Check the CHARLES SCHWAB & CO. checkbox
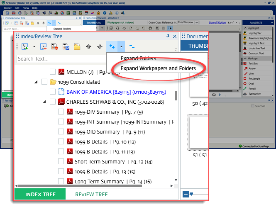Viewport: 276px width, 207px height. (53, 102)
